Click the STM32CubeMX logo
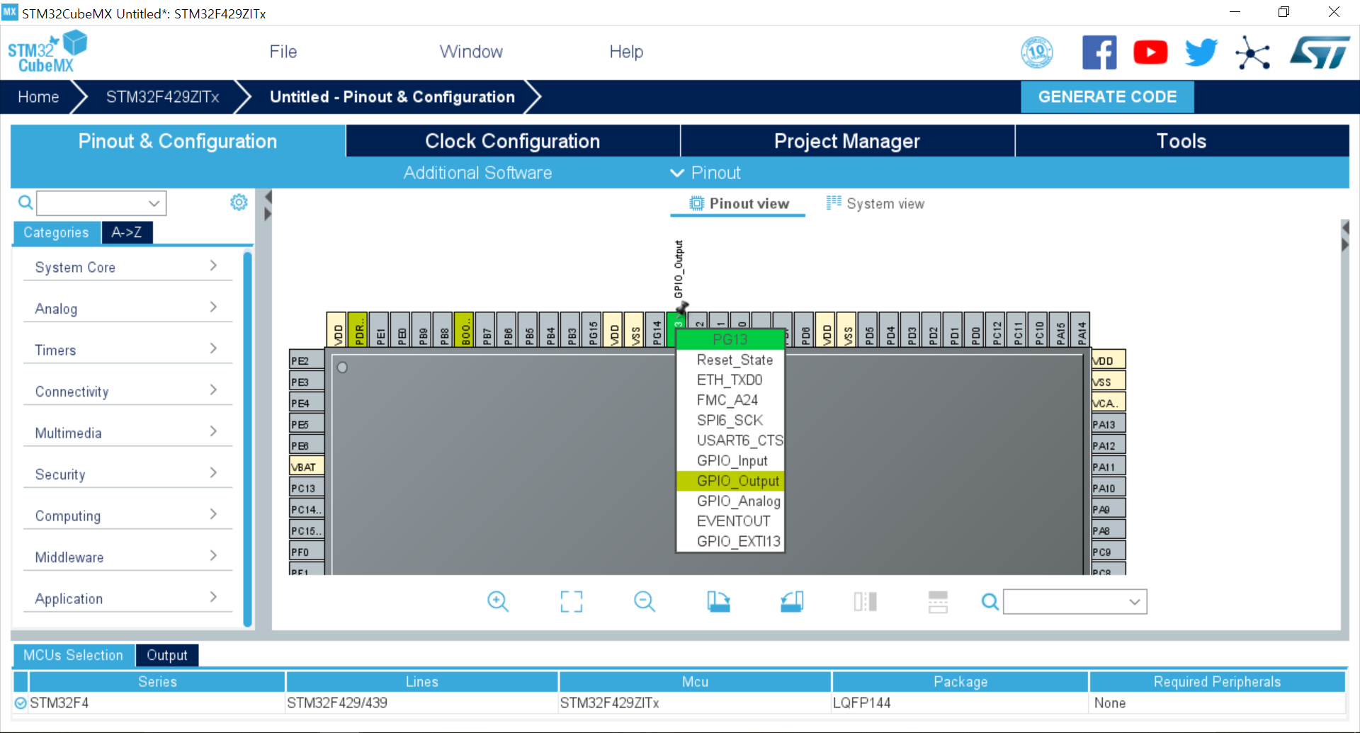The width and height of the screenshot is (1360, 733). [x=47, y=52]
